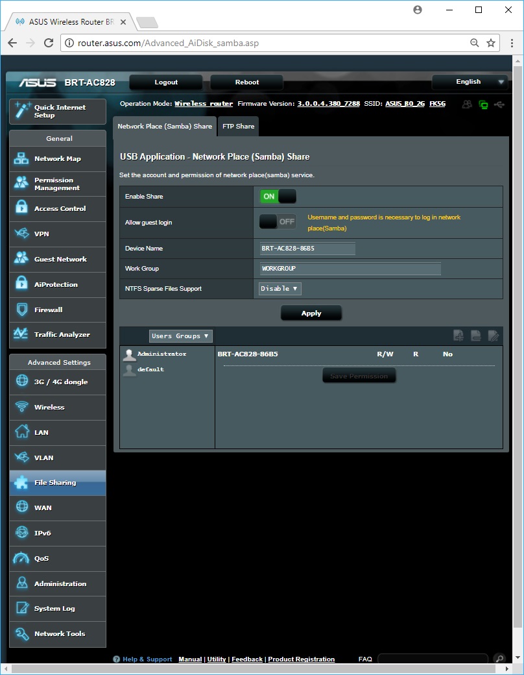
Task: Click the 3G / 4G dongle globe icon
Action: (21, 382)
